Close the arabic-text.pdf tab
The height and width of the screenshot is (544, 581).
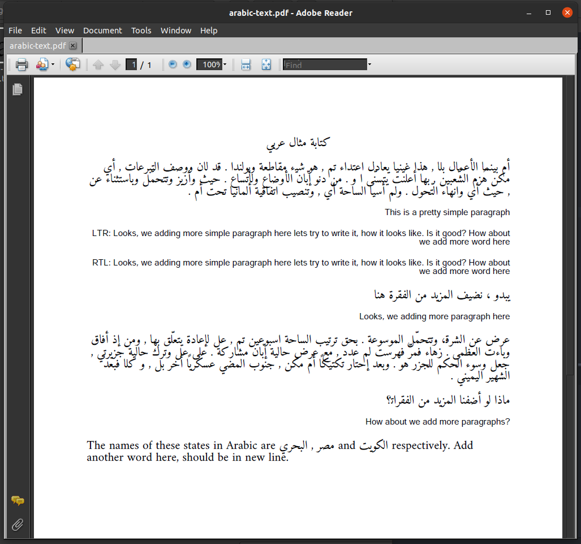click(x=72, y=45)
